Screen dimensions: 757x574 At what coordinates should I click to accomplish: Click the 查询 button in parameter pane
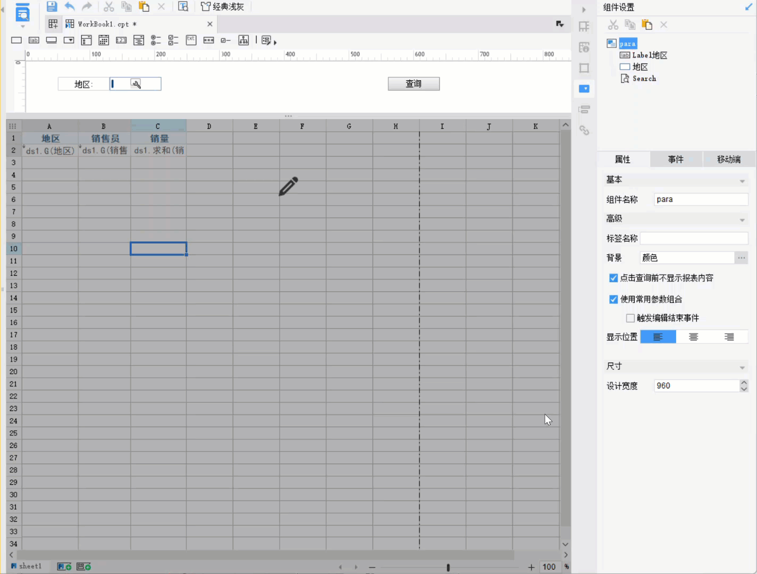[x=414, y=84]
